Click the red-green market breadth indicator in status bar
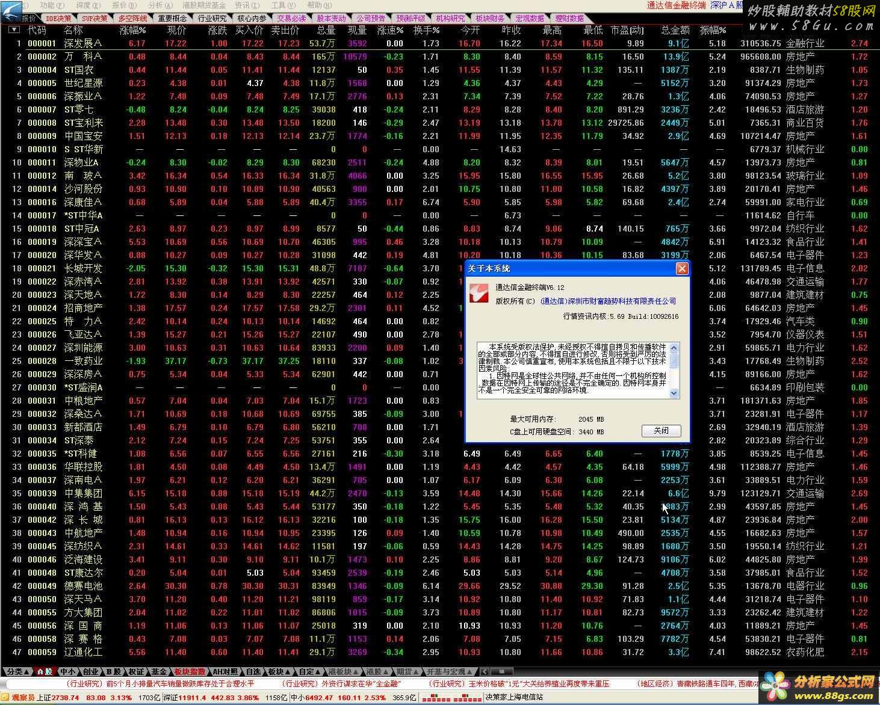Viewport: 880px width, 705px height. 451,697
